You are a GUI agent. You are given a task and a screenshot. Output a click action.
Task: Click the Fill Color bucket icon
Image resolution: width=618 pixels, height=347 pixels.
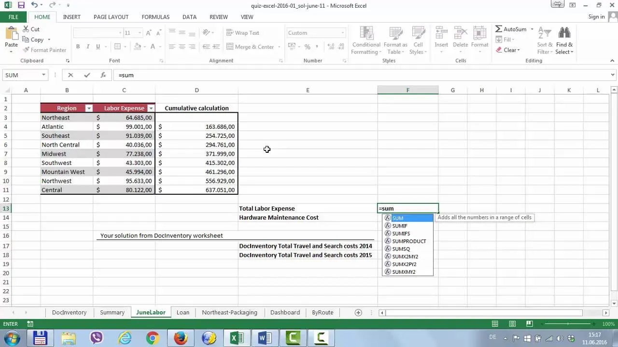138,47
